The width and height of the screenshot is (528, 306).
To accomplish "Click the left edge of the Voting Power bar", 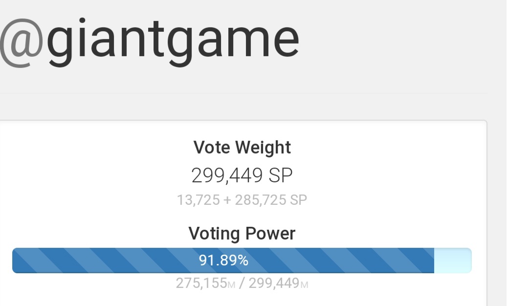I will tap(15, 261).
